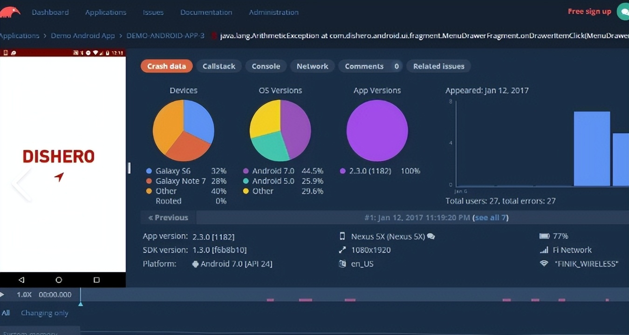This screenshot has height=335, width=629.
Task: Click the purple 2.3.0 (1182) legend dot
Action: pos(343,171)
